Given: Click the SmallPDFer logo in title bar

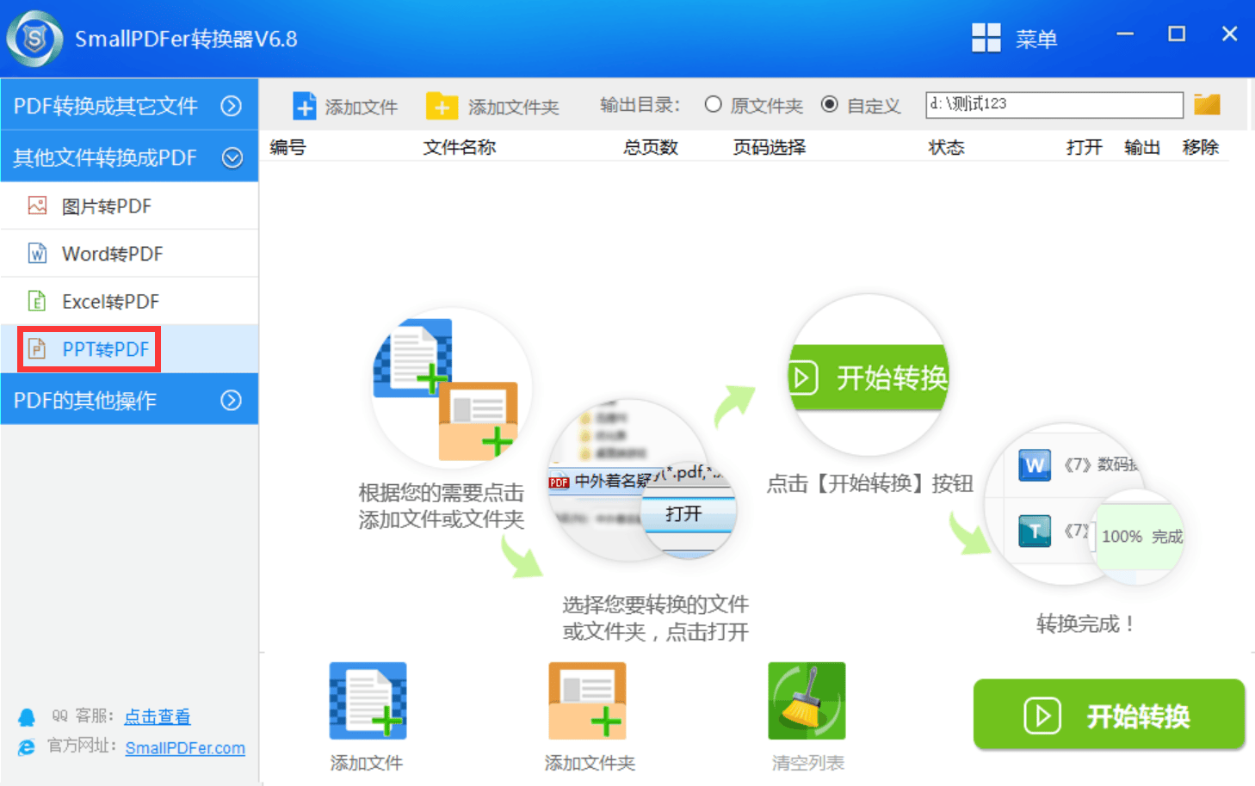Looking at the screenshot, I should (x=34, y=38).
